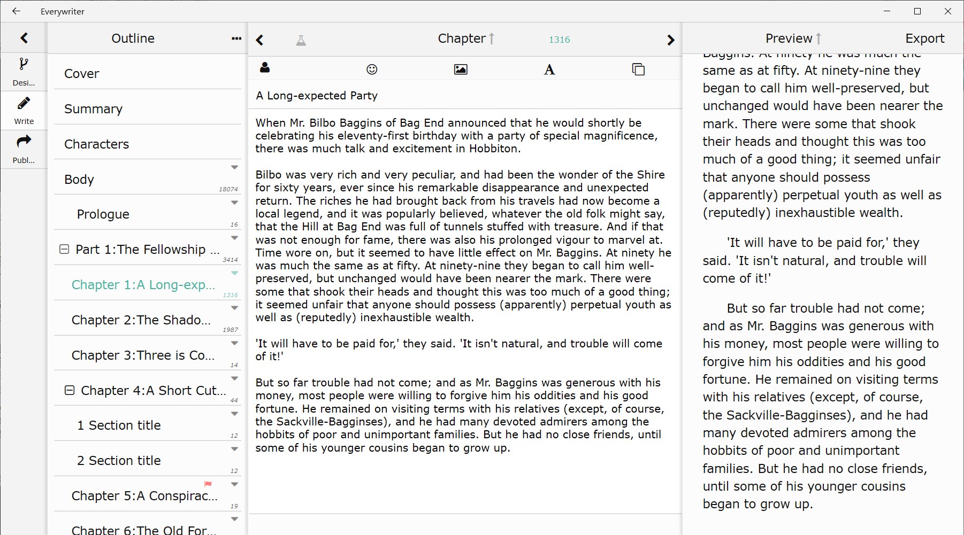
Task: Open the character person icon
Action: pos(265,68)
